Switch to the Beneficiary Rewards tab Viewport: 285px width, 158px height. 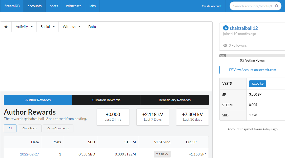click(175, 100)
